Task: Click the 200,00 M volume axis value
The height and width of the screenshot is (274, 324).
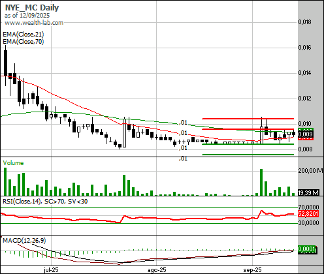Action: coord(310,171)
